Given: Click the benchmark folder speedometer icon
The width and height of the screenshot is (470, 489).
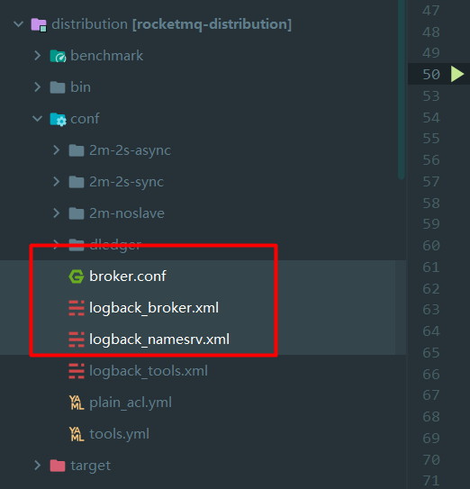Looking at the screenshot, I should click(x=58, y=56).
